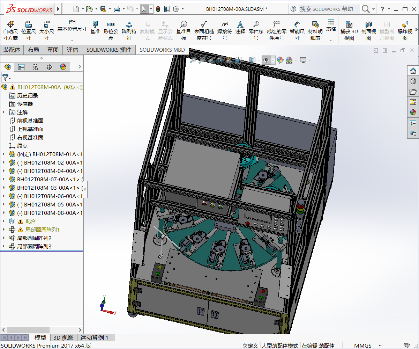Expand the Annotations (注解) tree node
Image resolution: width=419 pixels, height=349 pixels.
(x=4, y=112)
